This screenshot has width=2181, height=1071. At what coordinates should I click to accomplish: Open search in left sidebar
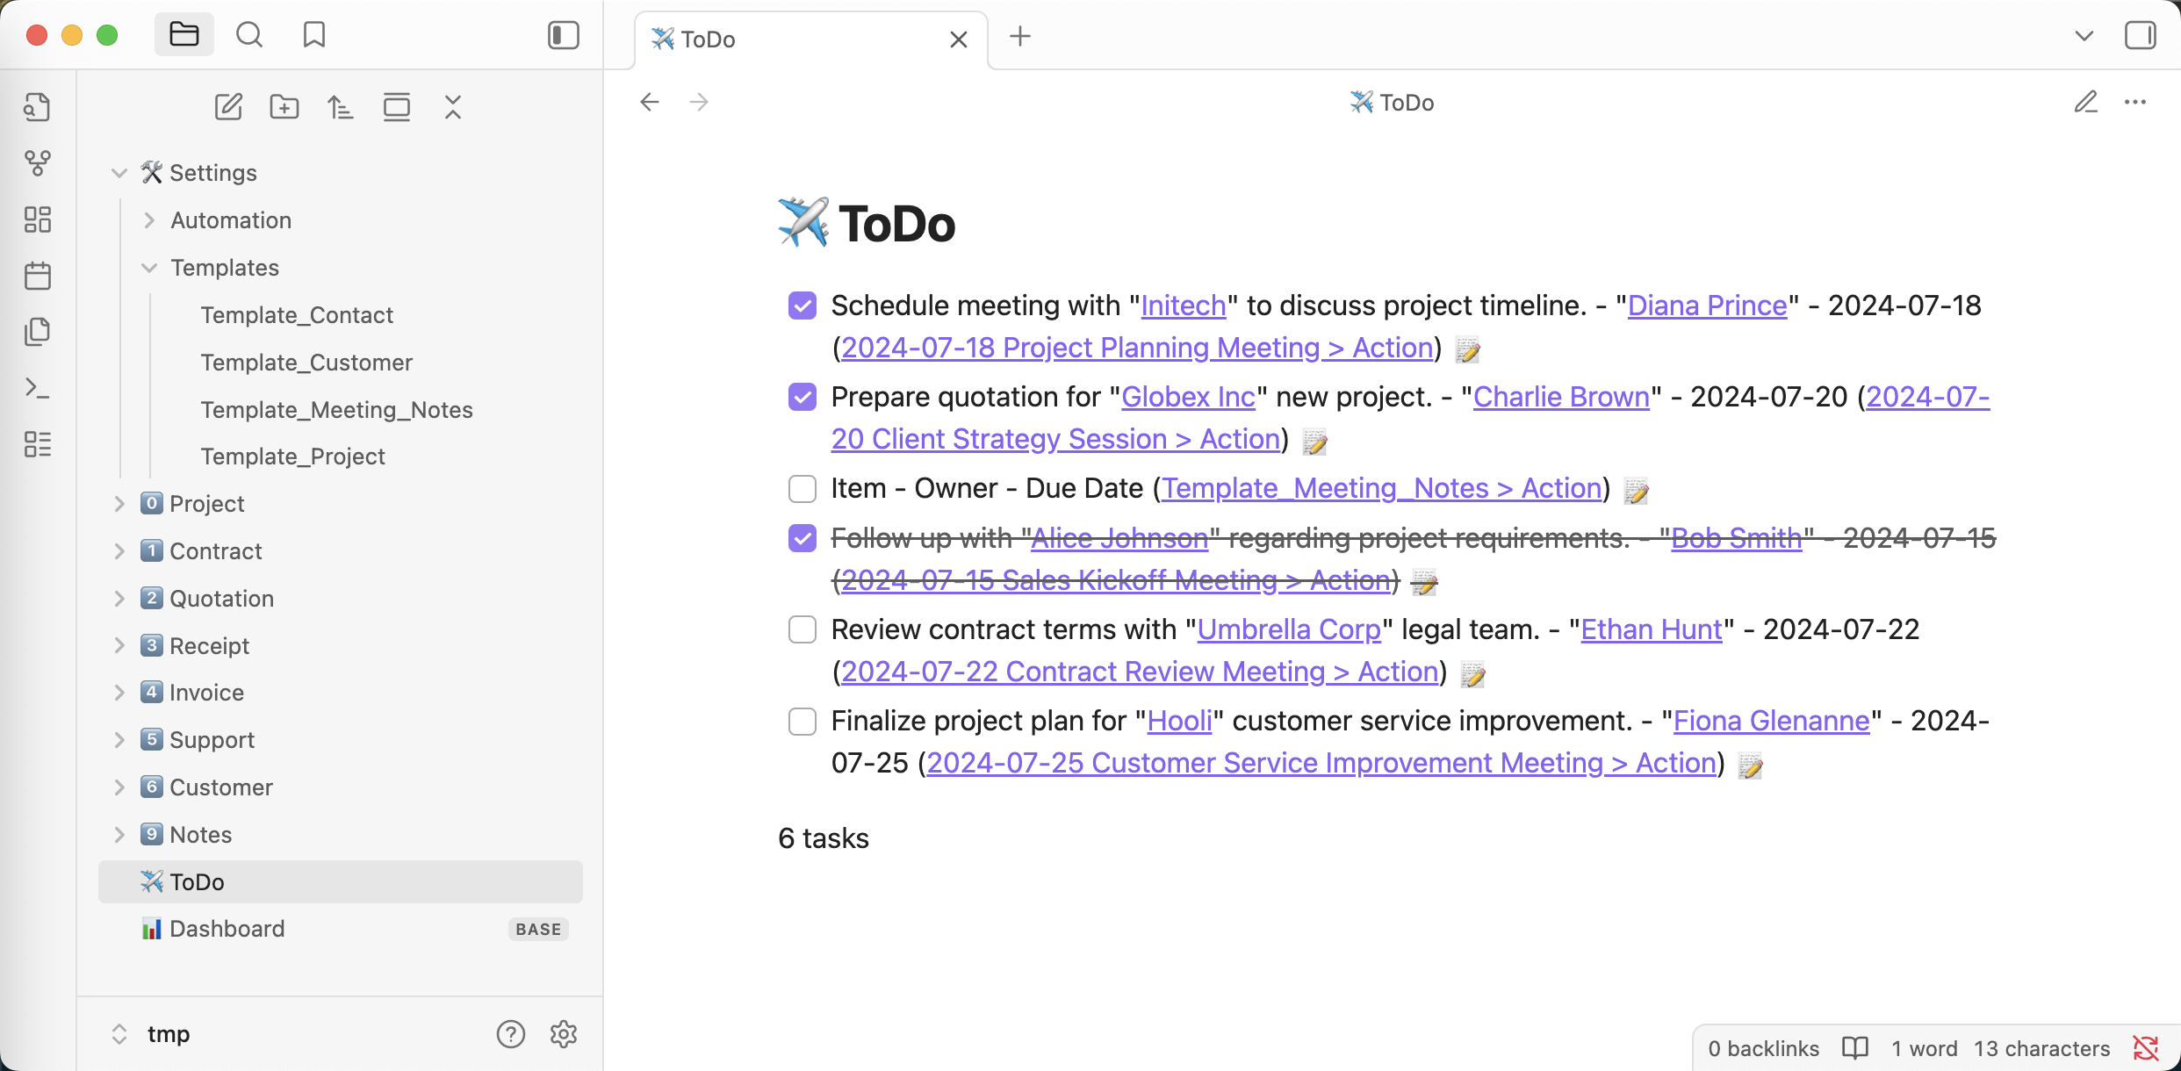[x=249, y=35]
